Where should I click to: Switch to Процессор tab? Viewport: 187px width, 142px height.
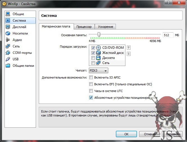84,27
